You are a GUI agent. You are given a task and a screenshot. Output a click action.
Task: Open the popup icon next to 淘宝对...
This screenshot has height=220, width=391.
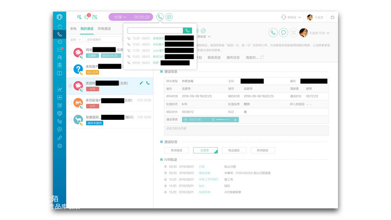tap(262, 57)
